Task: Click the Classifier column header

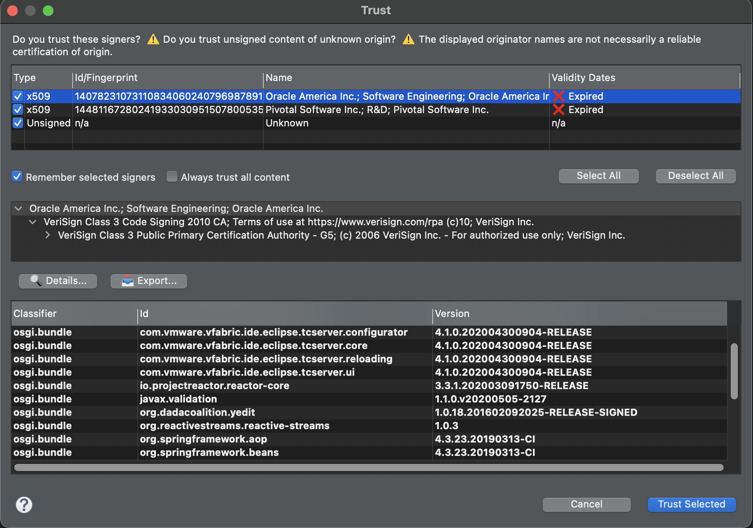Action: pyautogui.click(x=74, y=313)
